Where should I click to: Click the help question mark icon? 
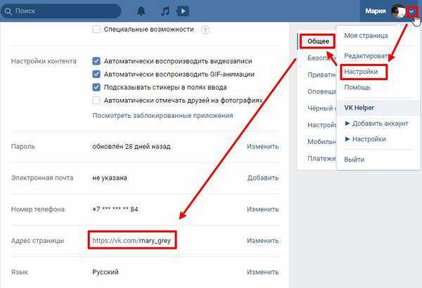click(x=205, y=30)
